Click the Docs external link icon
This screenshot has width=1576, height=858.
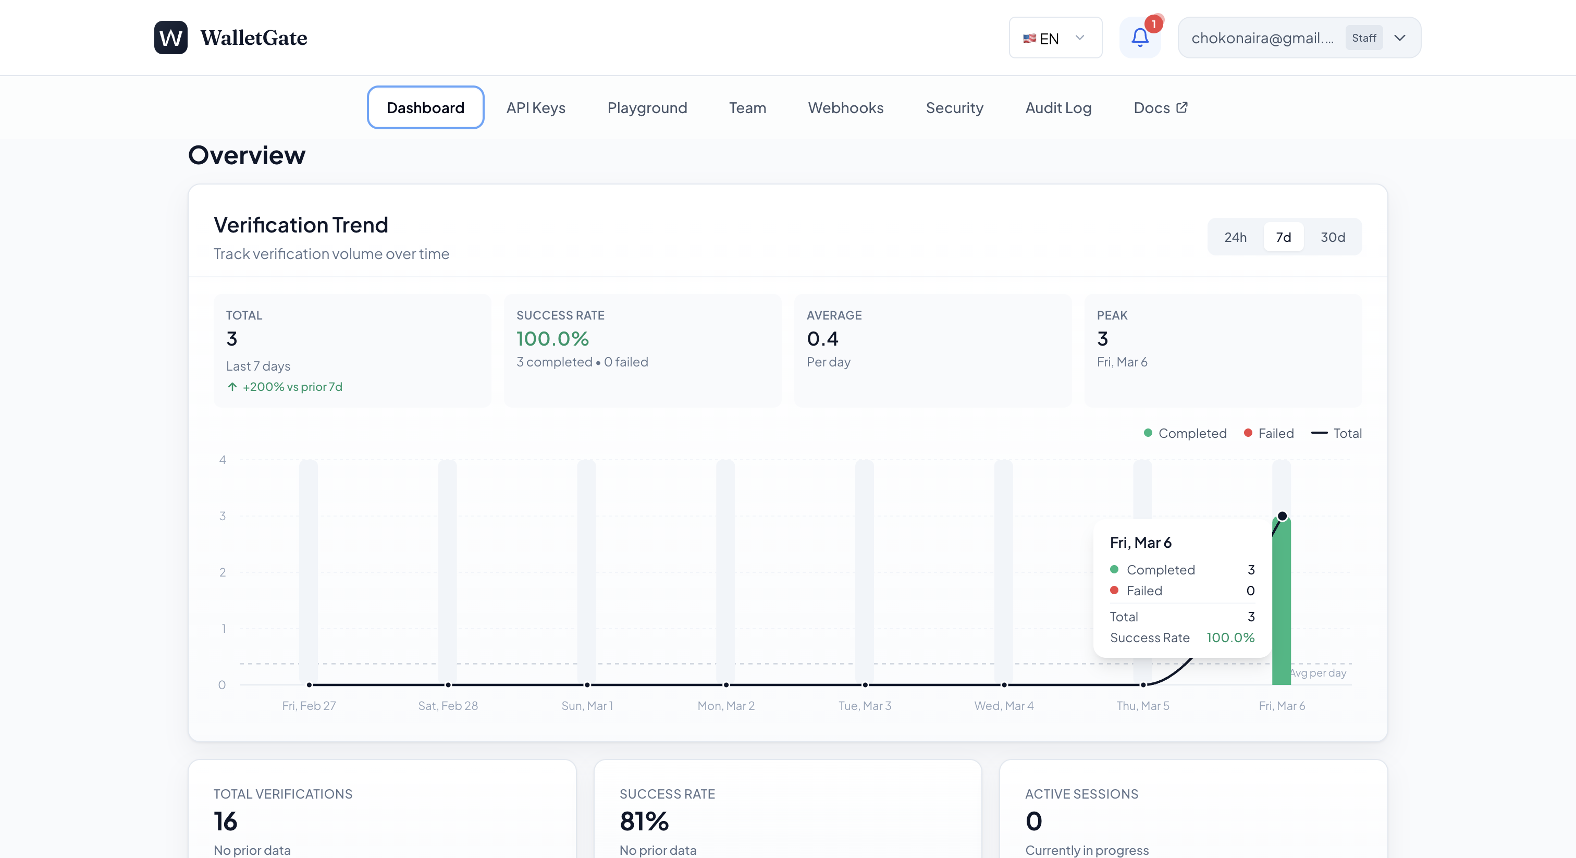(x=1182, y=108)
